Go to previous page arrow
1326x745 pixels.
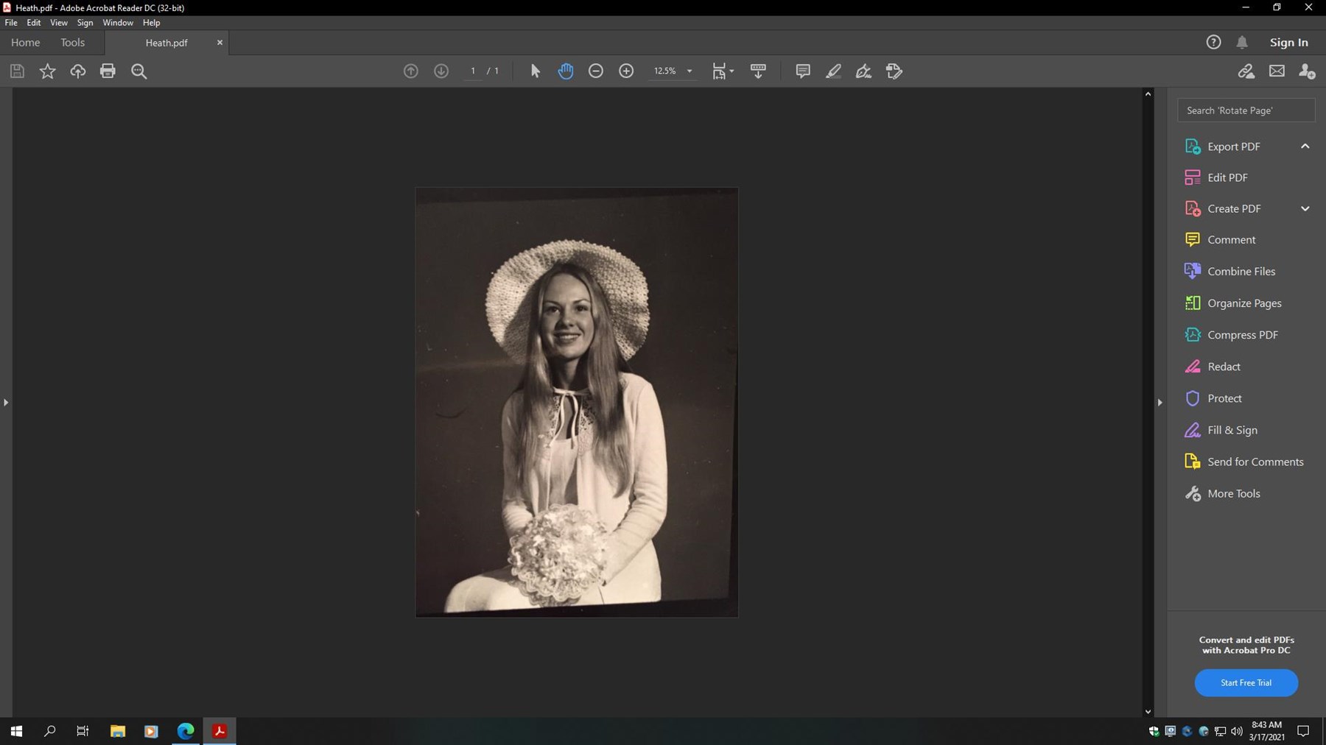pyautogui.click(x=411, y=71)
